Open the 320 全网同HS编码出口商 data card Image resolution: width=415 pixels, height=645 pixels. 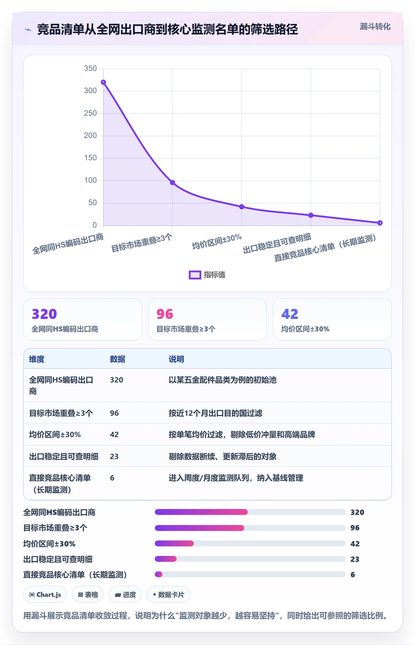tap(83, 320)
